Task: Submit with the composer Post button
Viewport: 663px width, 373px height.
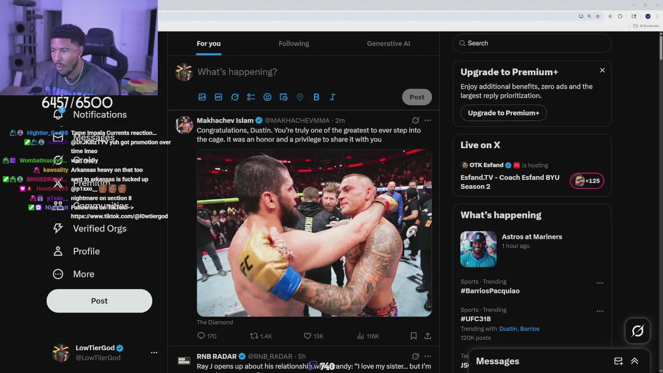Action: (417, 97)
